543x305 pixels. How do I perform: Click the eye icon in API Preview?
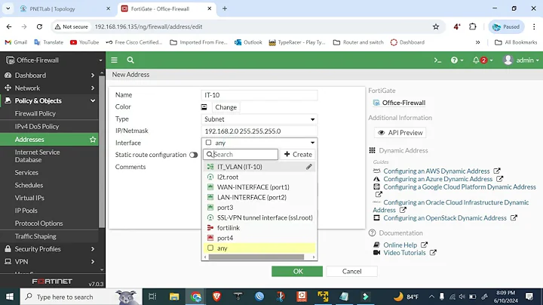tap(382, 133)
